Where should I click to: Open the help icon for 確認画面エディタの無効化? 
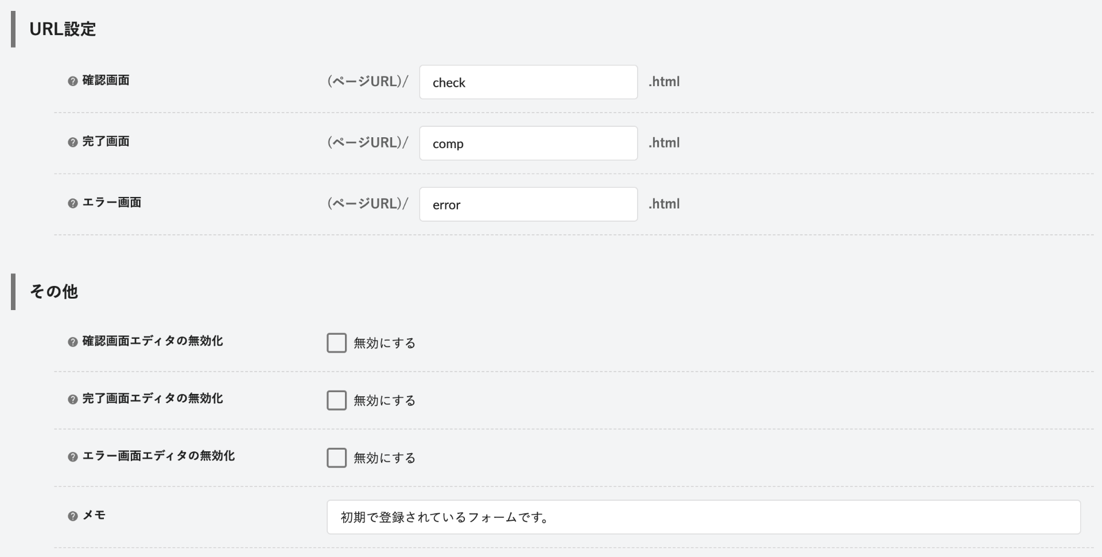click(72, 342)
